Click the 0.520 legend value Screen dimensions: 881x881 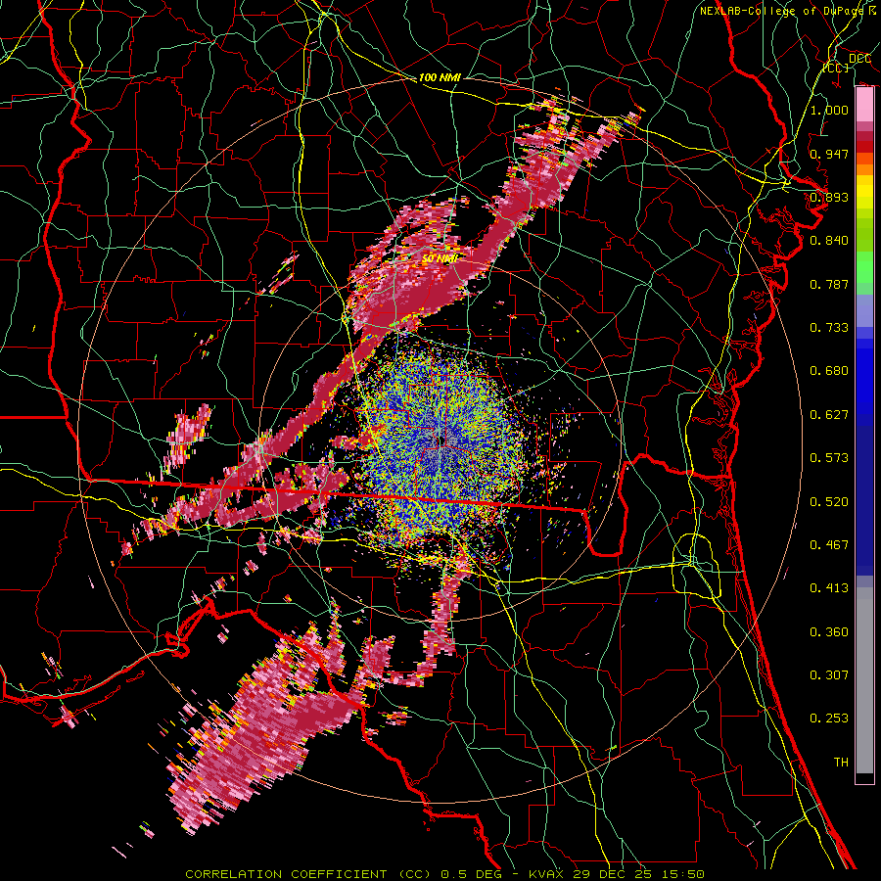coord(829,502)
